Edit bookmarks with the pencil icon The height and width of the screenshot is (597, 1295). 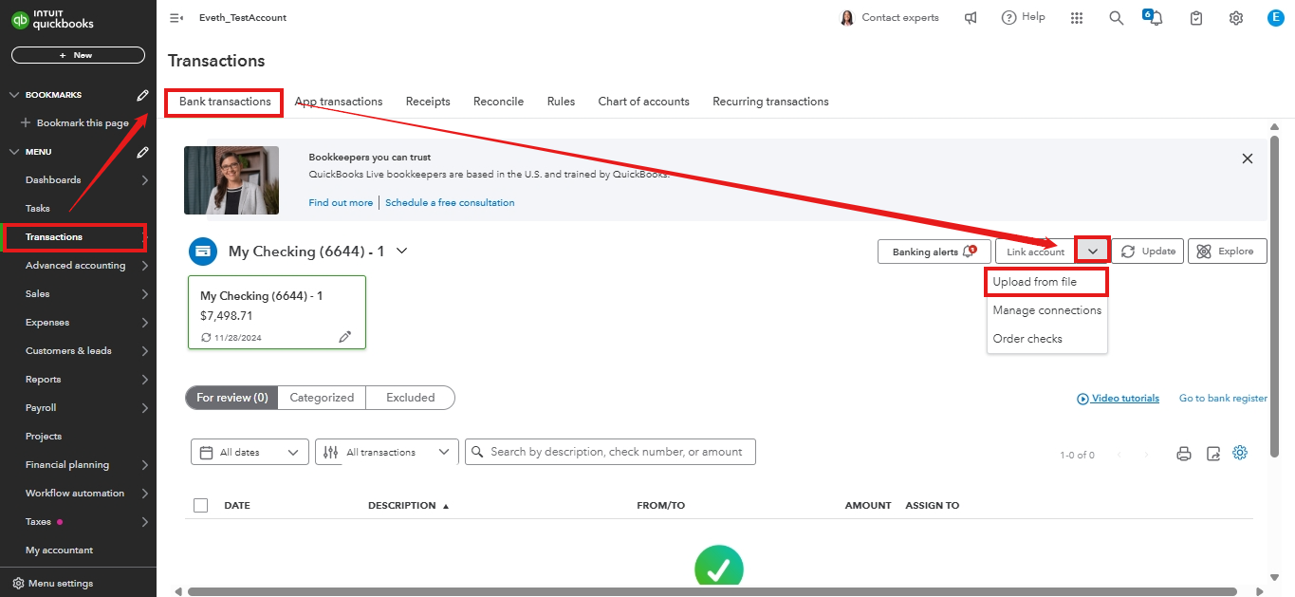[x=142, y=95]
